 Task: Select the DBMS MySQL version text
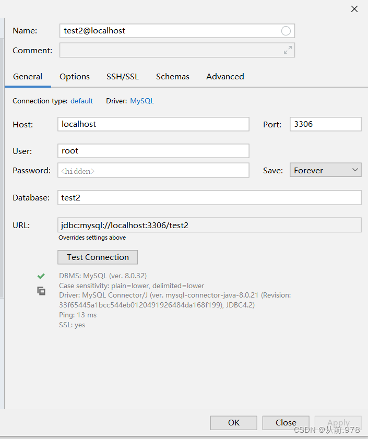[103, 276]
